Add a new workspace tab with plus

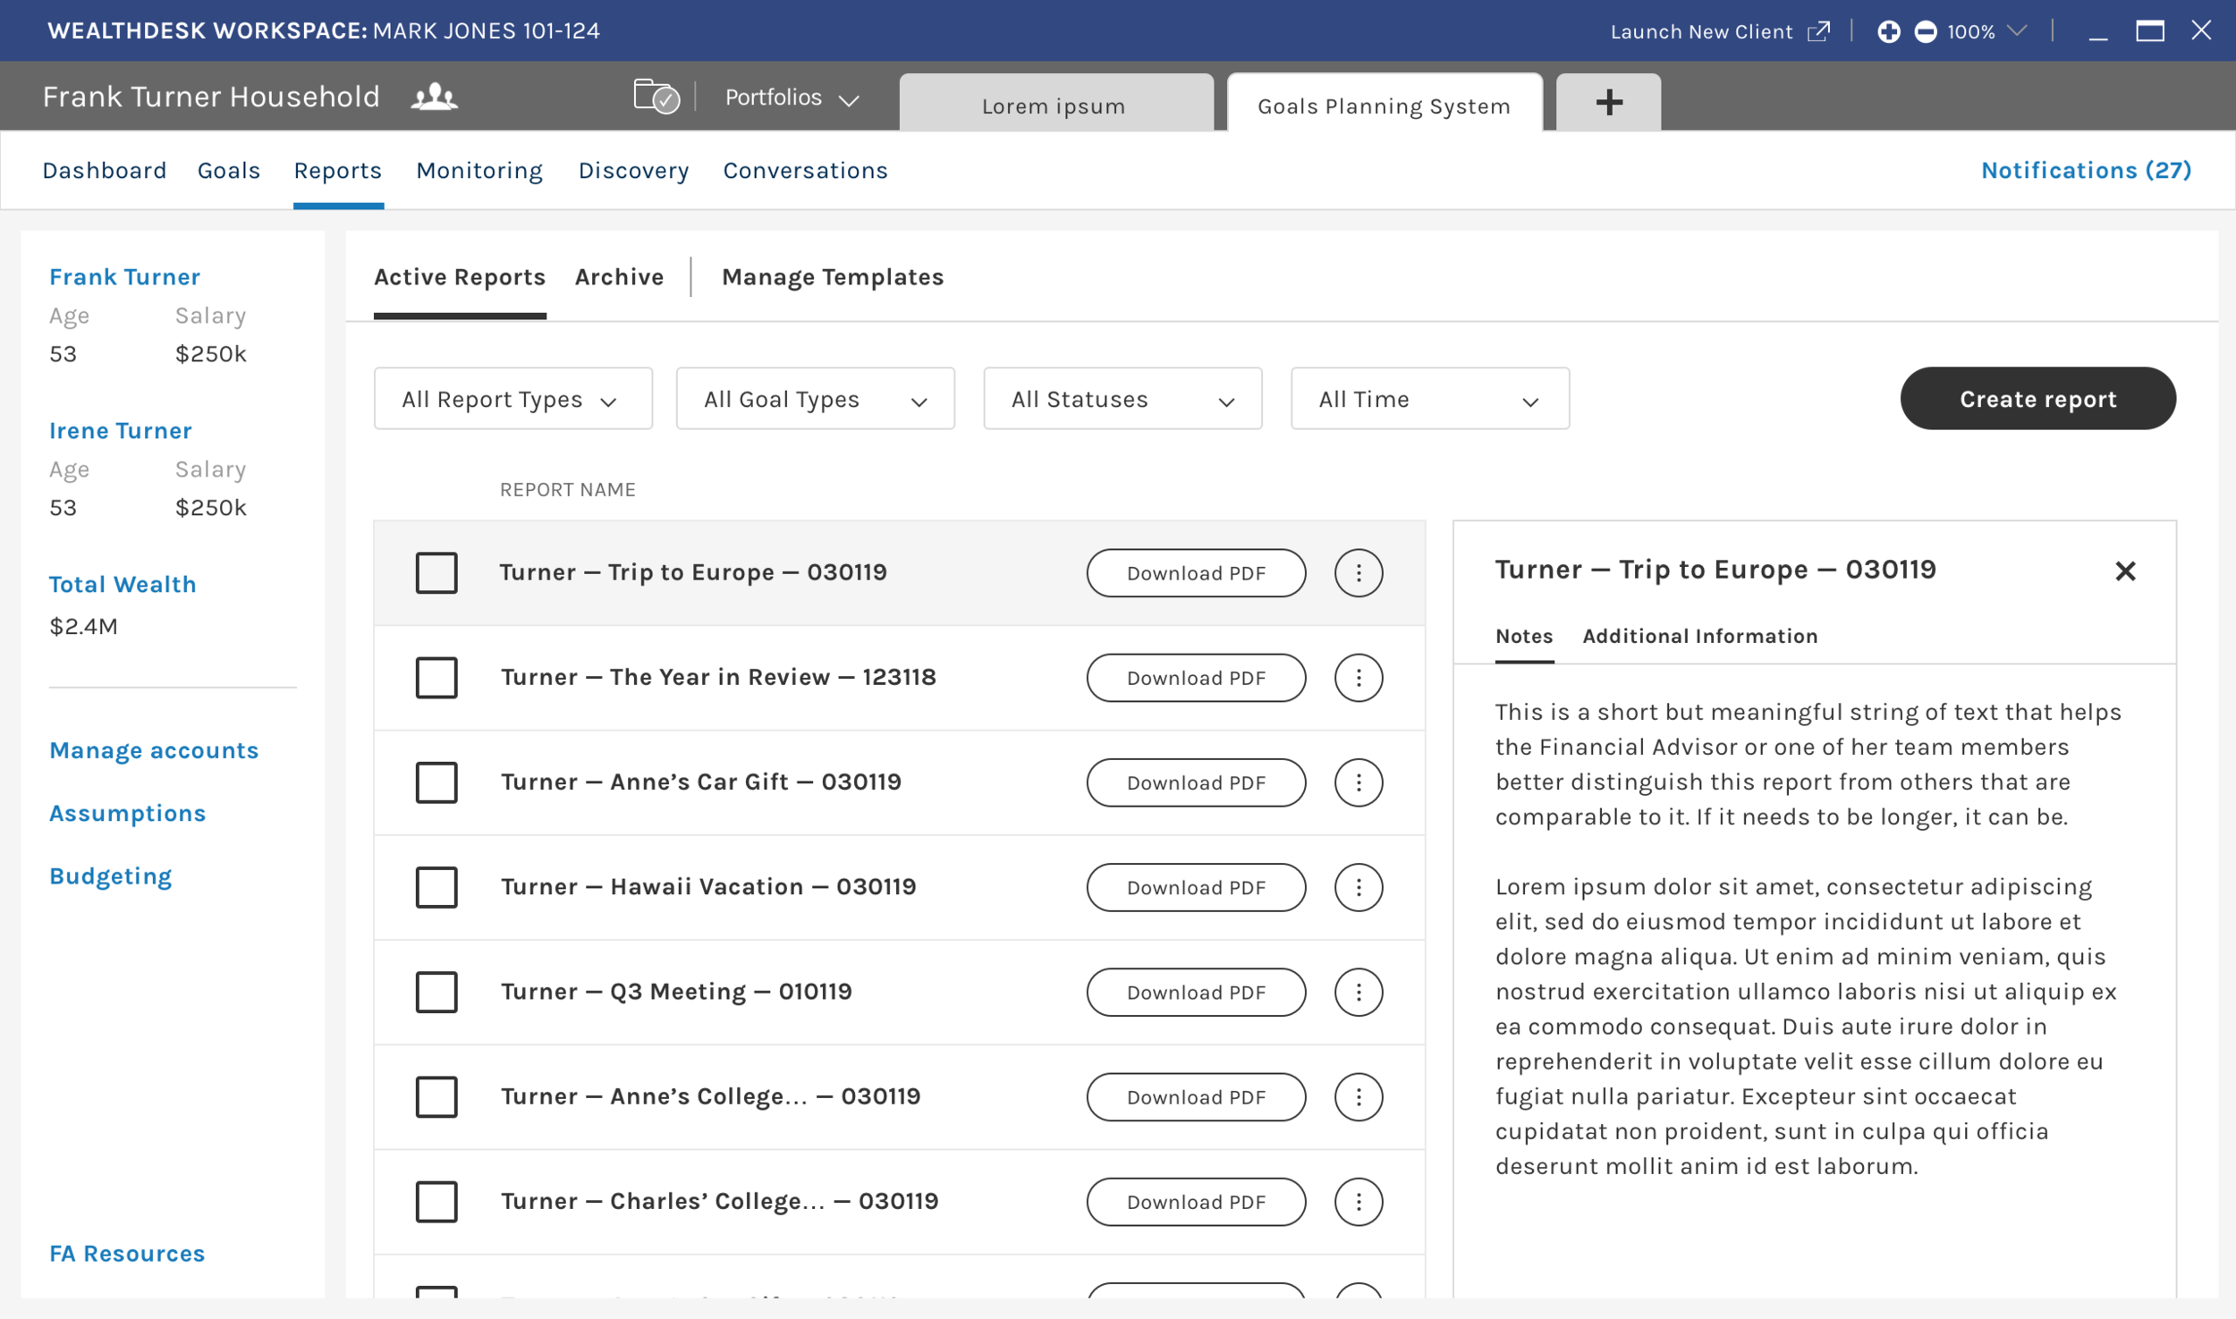click(1608, 102)
